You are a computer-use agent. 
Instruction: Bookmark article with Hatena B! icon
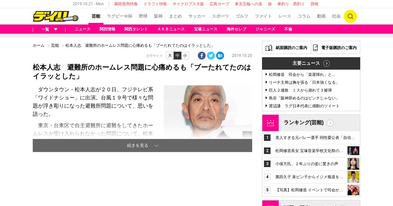[x=220, y=56]
